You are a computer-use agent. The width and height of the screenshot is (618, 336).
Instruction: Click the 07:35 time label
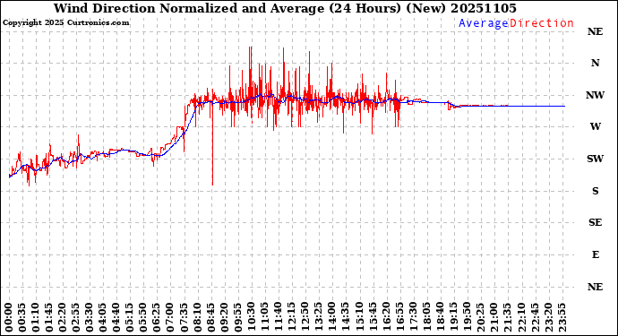tap(185, 318)
